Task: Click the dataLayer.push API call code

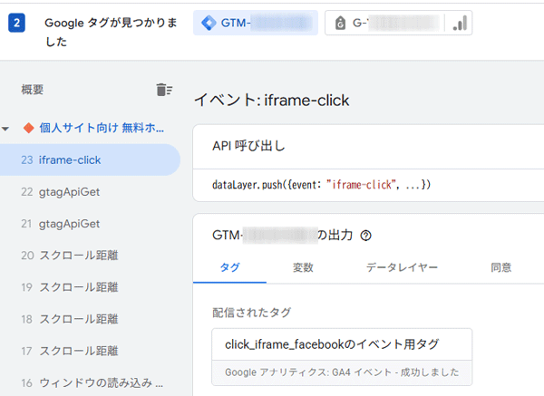Action: pos(321,185)
